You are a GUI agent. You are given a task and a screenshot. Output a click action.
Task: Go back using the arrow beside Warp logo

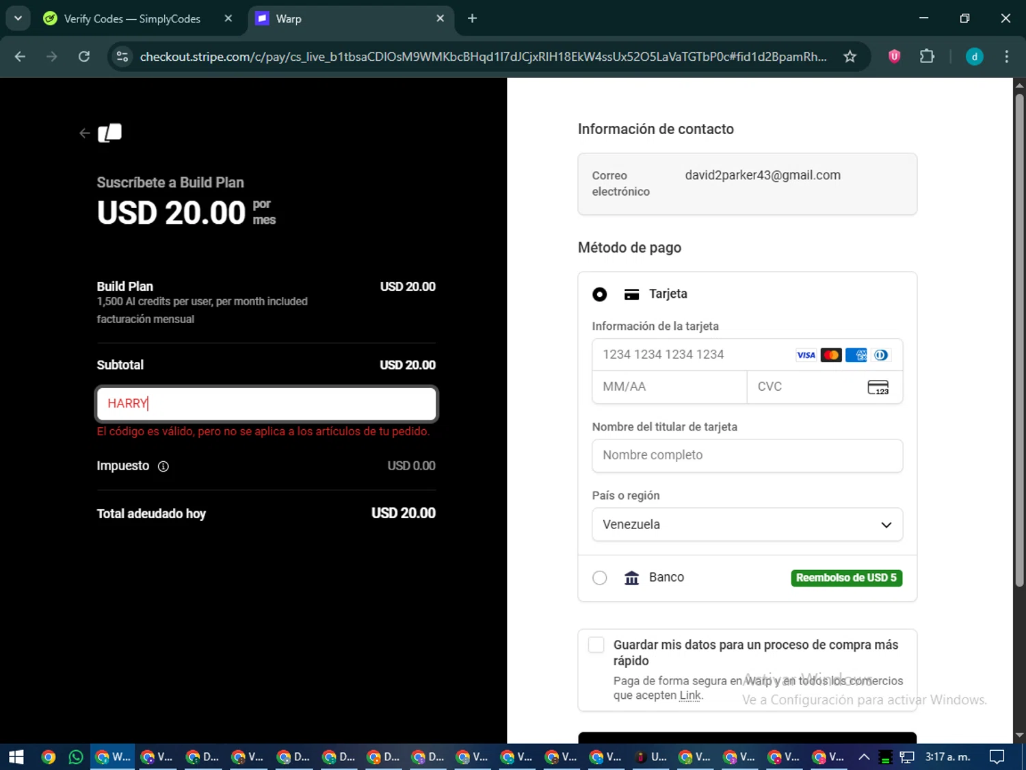tap(84, 133)
